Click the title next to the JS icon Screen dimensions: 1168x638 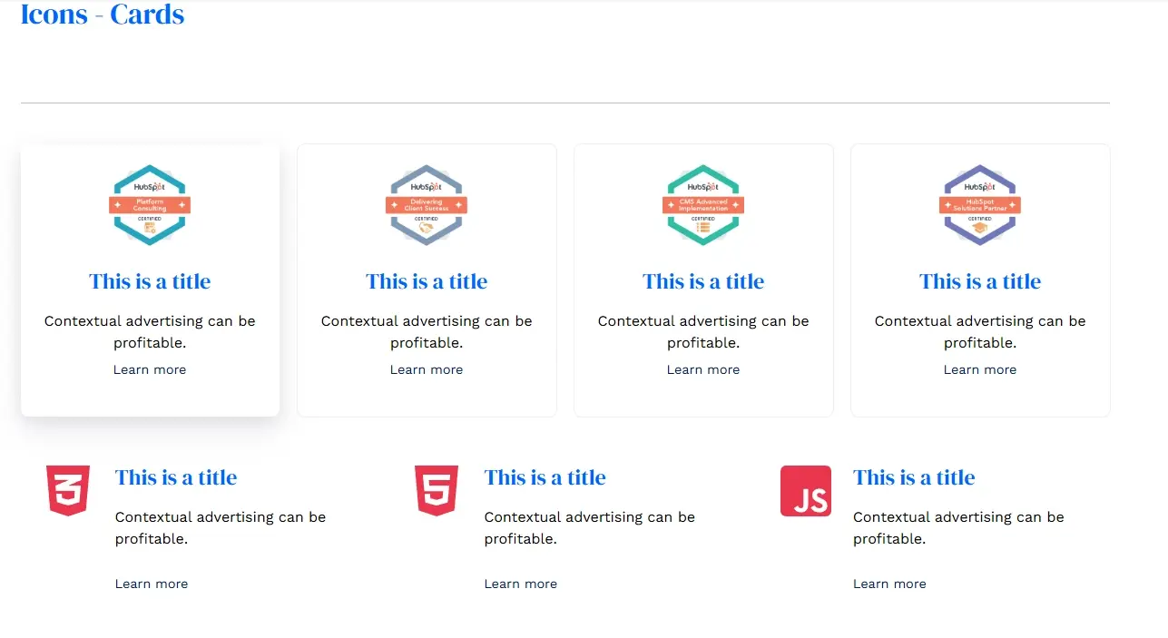pyautogui.click(x=914, y=477)
